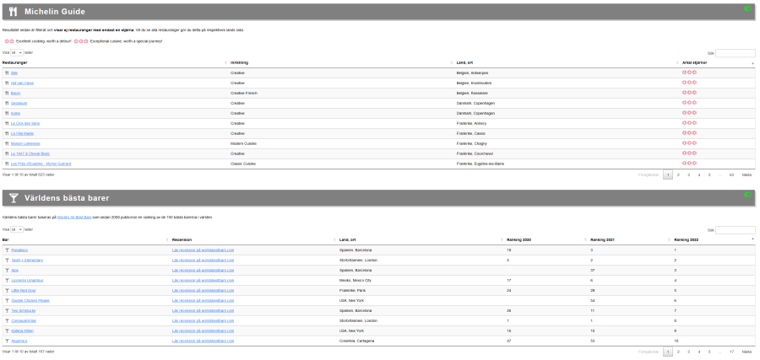Open the Le Clos des Sens link

(25, 123)
